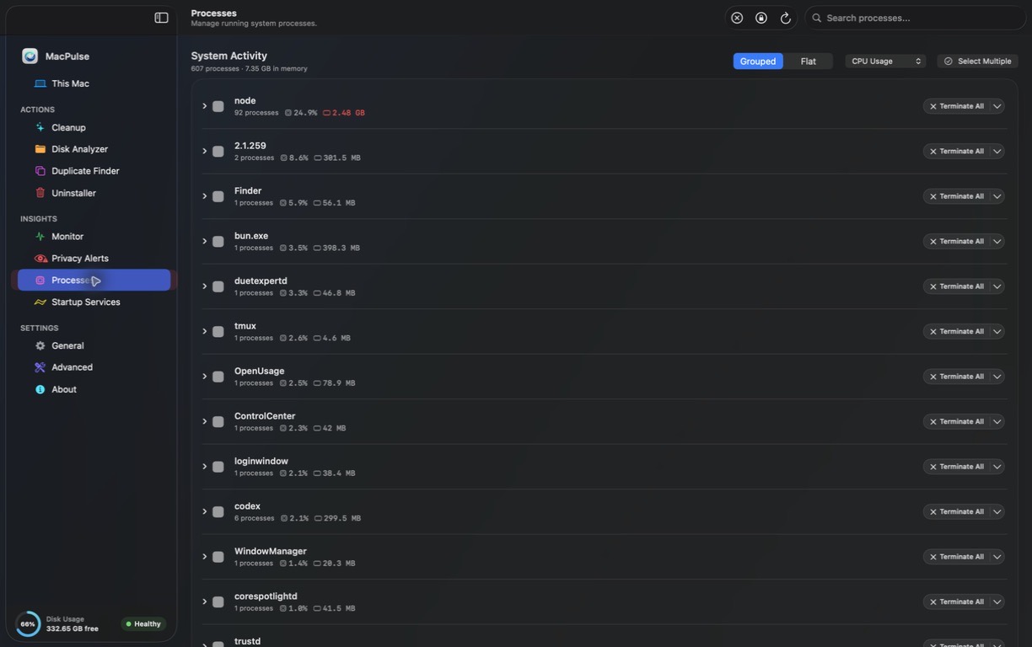The width and height of the screenshot is (1032, 647).
Task: Click the node row's memory icon
Action: [x=326, y=113]
